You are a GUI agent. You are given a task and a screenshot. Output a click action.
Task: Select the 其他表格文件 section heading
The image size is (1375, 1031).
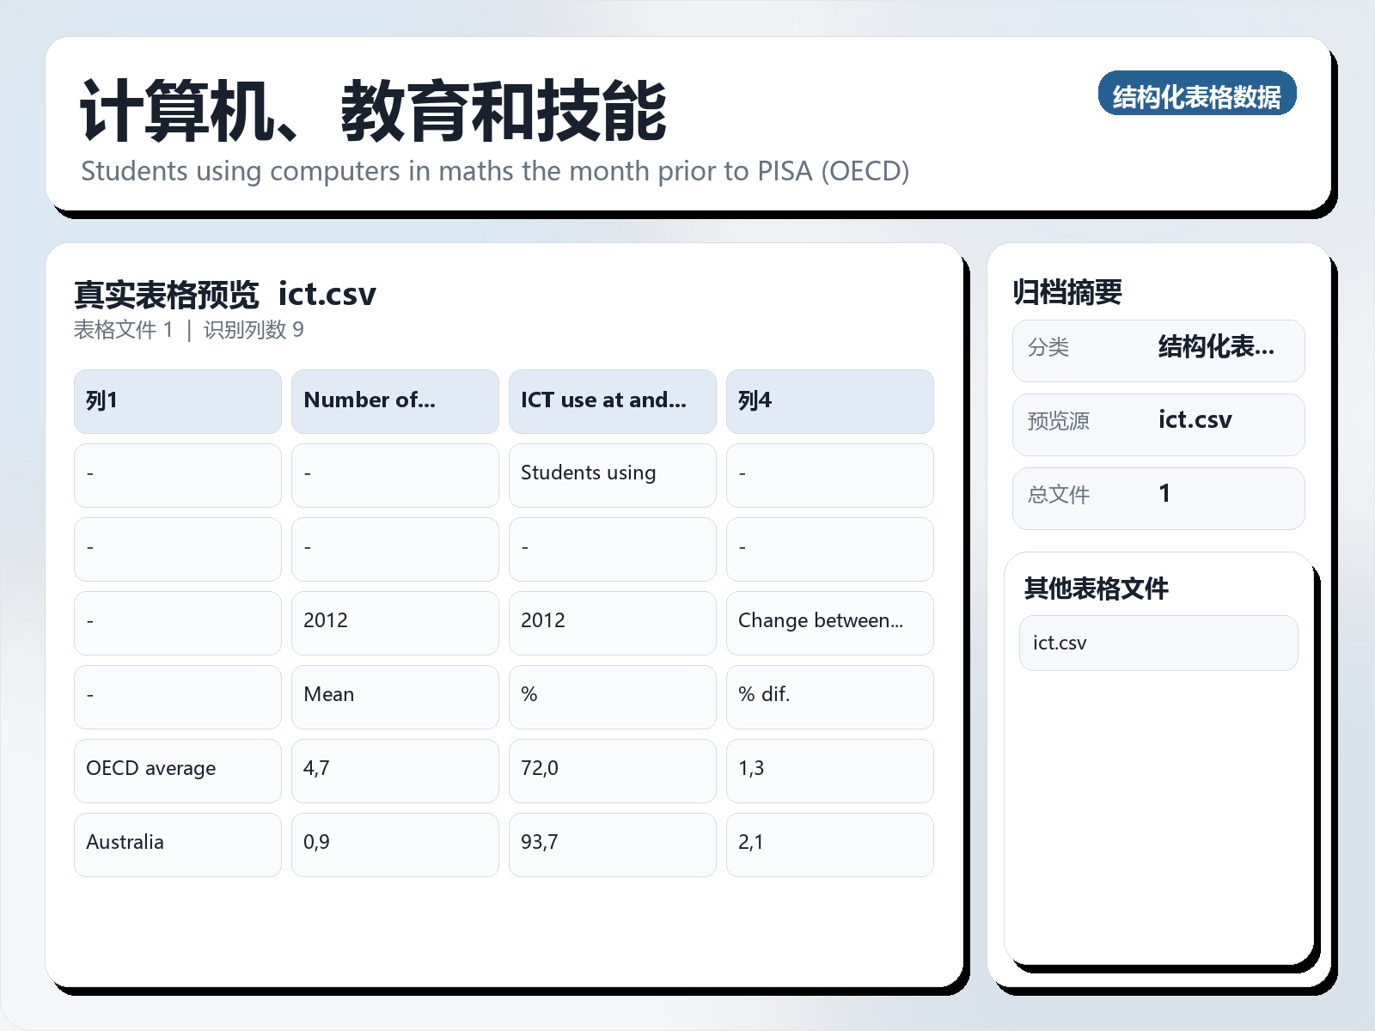(x=1097, y=589)
